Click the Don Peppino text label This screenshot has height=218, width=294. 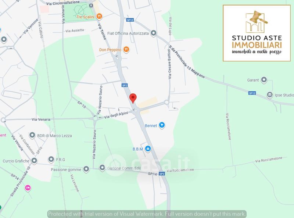[110, 50]
